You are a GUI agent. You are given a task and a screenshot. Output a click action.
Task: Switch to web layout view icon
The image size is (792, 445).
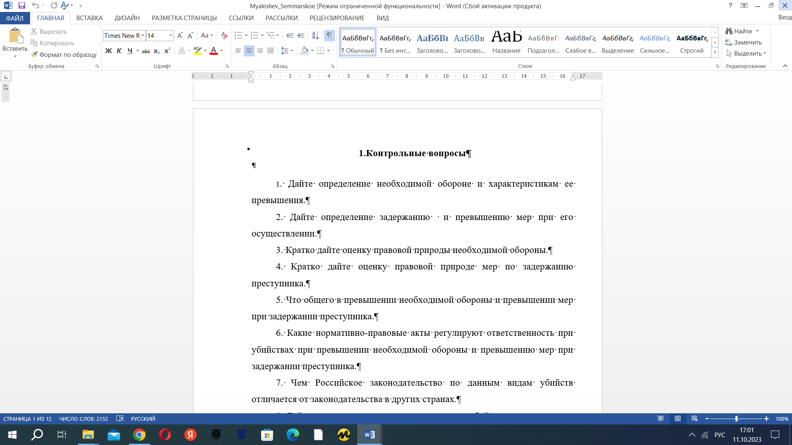coord(694,419)
